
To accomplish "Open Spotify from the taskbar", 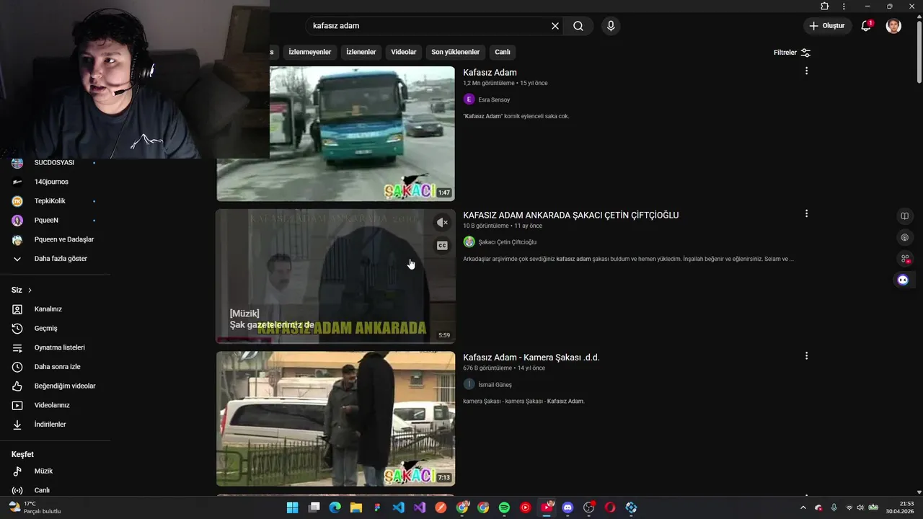I will [504, 507].
